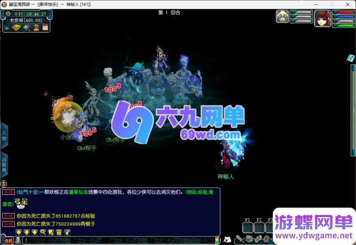
Task: Click the right-side vertical scrollbar panel
Action: click(x=353, y=110)
